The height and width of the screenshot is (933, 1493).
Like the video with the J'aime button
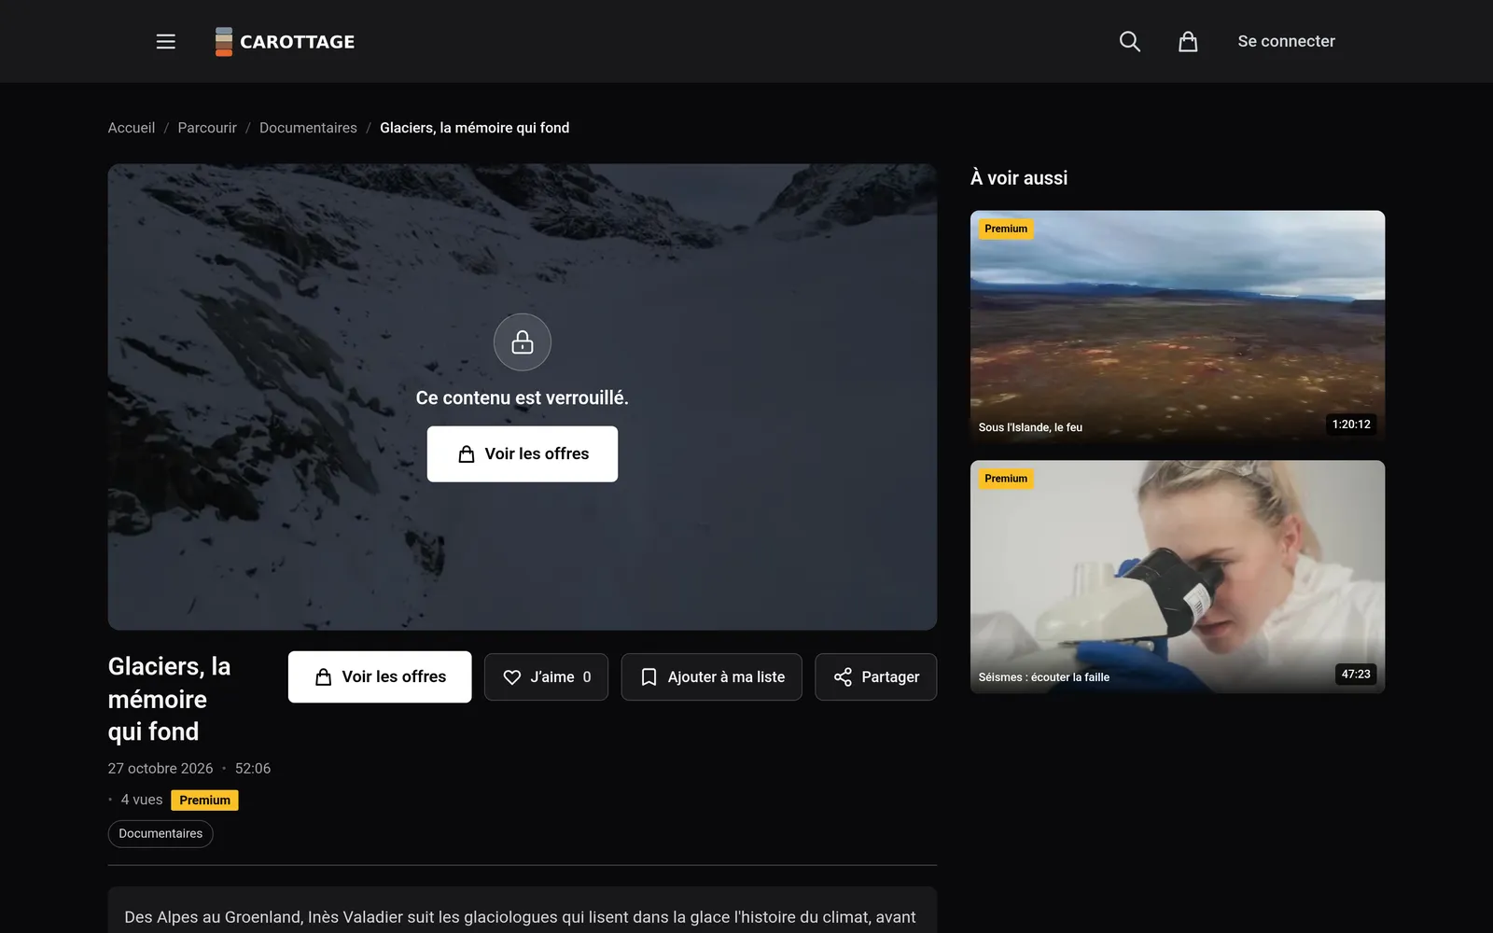pyautogui.click(x=546, y=677)
